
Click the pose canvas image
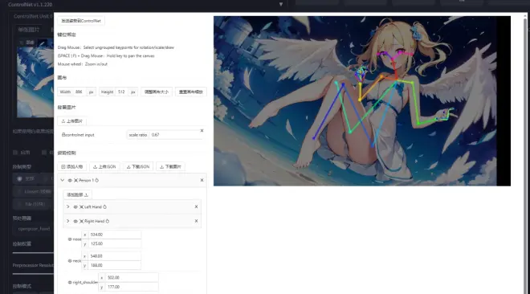[x=362, y=101]
